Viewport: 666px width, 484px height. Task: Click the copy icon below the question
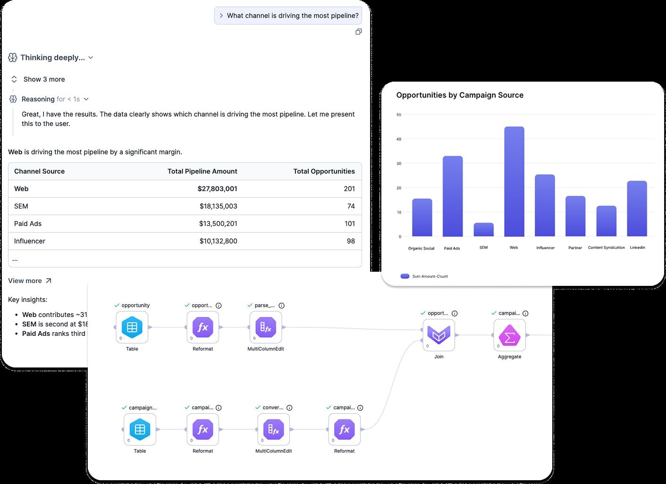(359, 32)
